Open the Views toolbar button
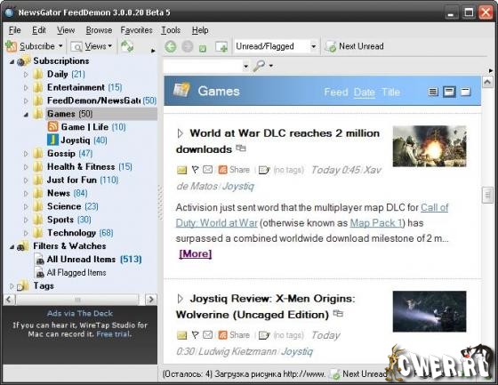Screen dimensions: 498x385 (92, 46)
